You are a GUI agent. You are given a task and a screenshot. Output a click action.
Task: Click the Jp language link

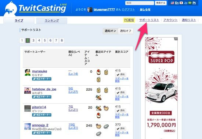pyautogui.click(x=185, y=3)
